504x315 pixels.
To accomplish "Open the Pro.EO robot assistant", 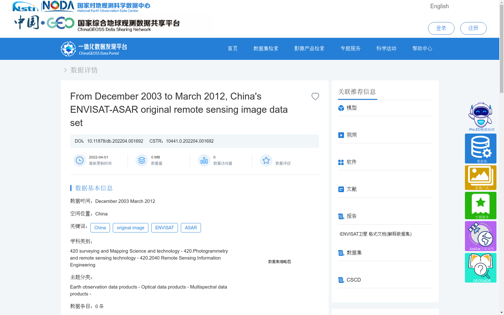I will click(481, 117).
